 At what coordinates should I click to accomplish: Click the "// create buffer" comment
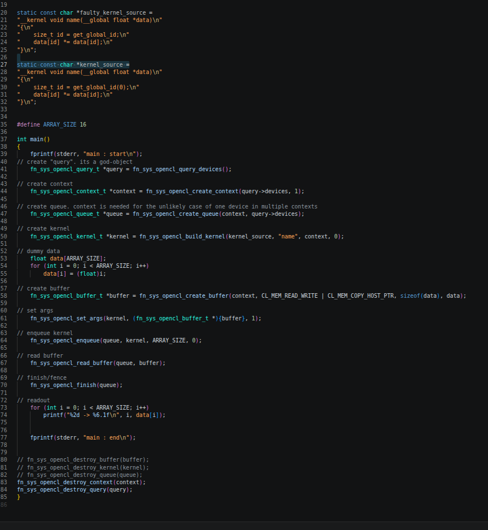point(43,288)
